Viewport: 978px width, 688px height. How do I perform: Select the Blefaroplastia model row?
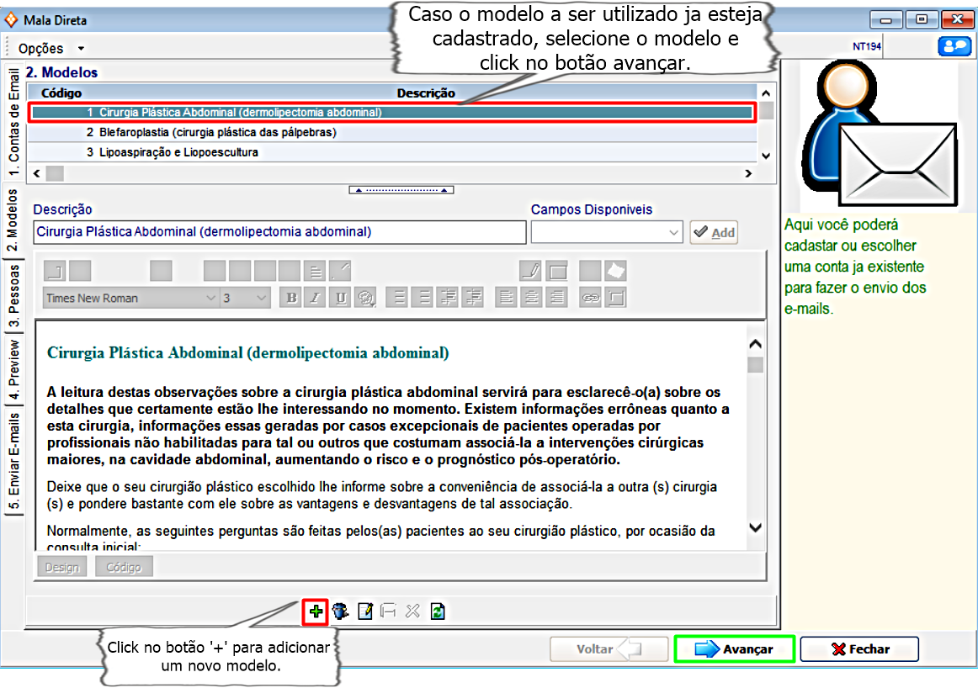(x=211, y=132)
